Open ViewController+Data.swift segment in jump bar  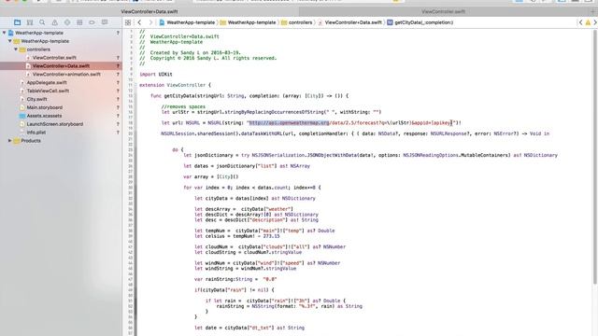click(x=349, y=22)
